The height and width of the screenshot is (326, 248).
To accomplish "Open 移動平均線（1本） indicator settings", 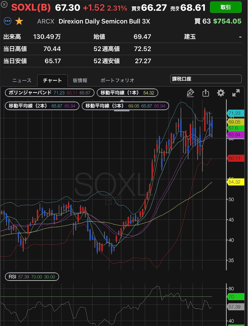I will click(x=127, y=93).
